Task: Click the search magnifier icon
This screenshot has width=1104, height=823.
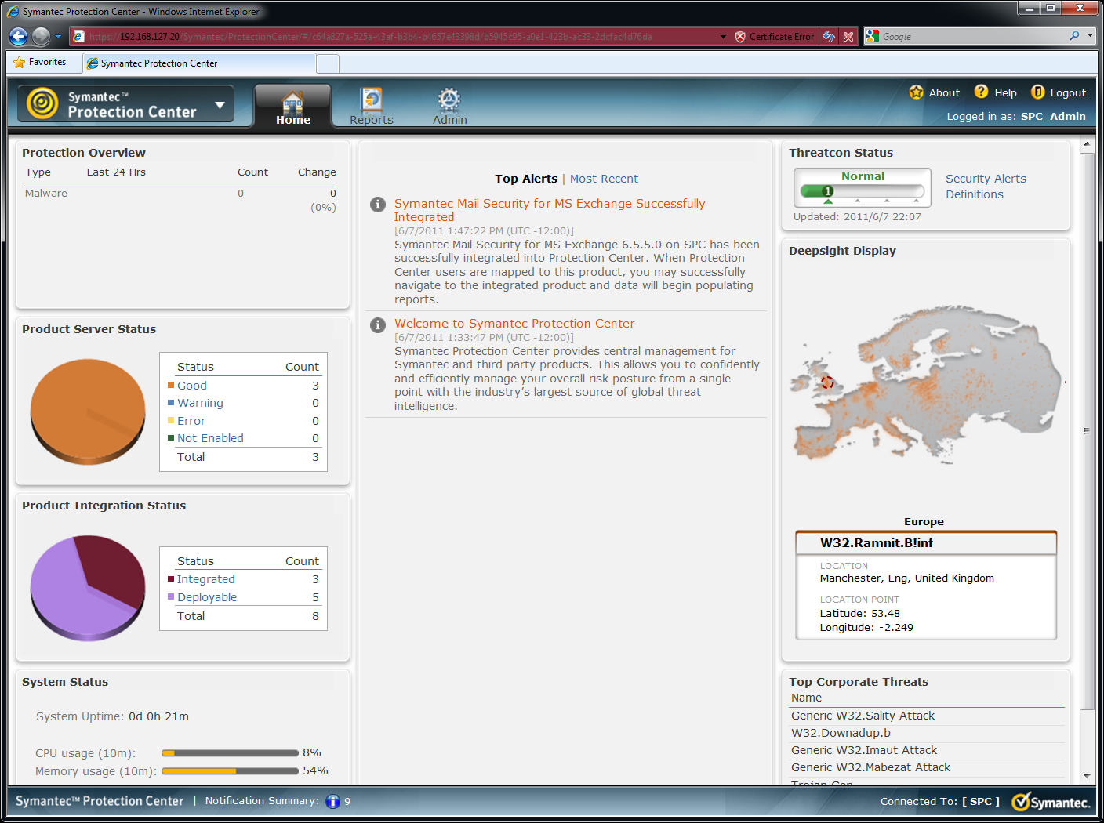Action: [1074, 36]
